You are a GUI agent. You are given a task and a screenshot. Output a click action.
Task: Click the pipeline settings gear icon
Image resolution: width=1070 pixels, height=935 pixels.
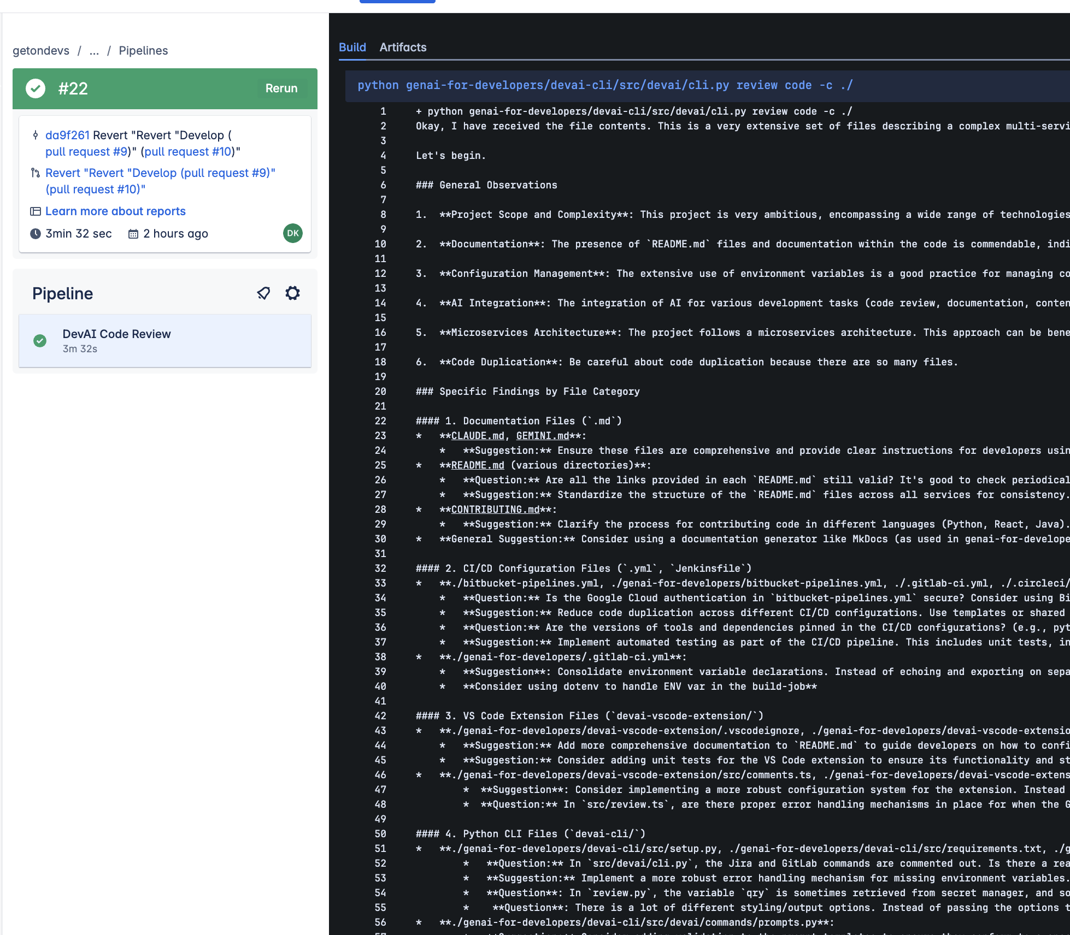[x=293, y=293]
